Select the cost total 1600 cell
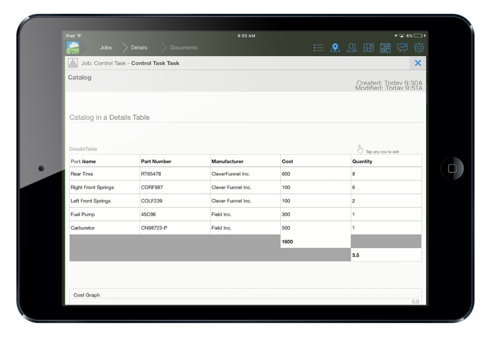Viewport: 493px width, 339px height. [x=316, y=242]
